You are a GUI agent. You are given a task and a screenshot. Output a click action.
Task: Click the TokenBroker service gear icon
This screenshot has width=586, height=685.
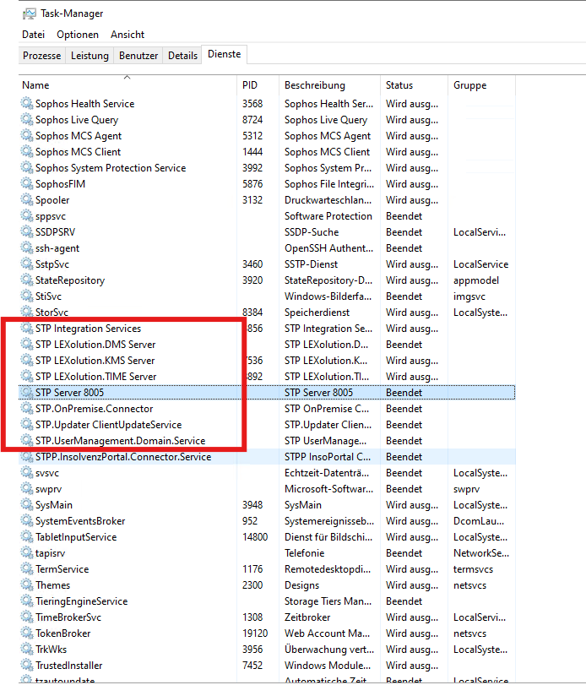click(27, 633)
